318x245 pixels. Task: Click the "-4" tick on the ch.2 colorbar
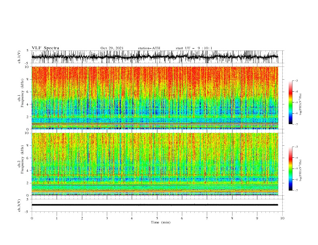tap(296, 158)
